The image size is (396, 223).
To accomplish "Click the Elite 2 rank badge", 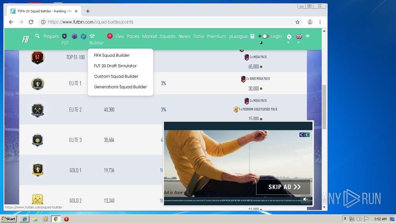I will 37,110.
